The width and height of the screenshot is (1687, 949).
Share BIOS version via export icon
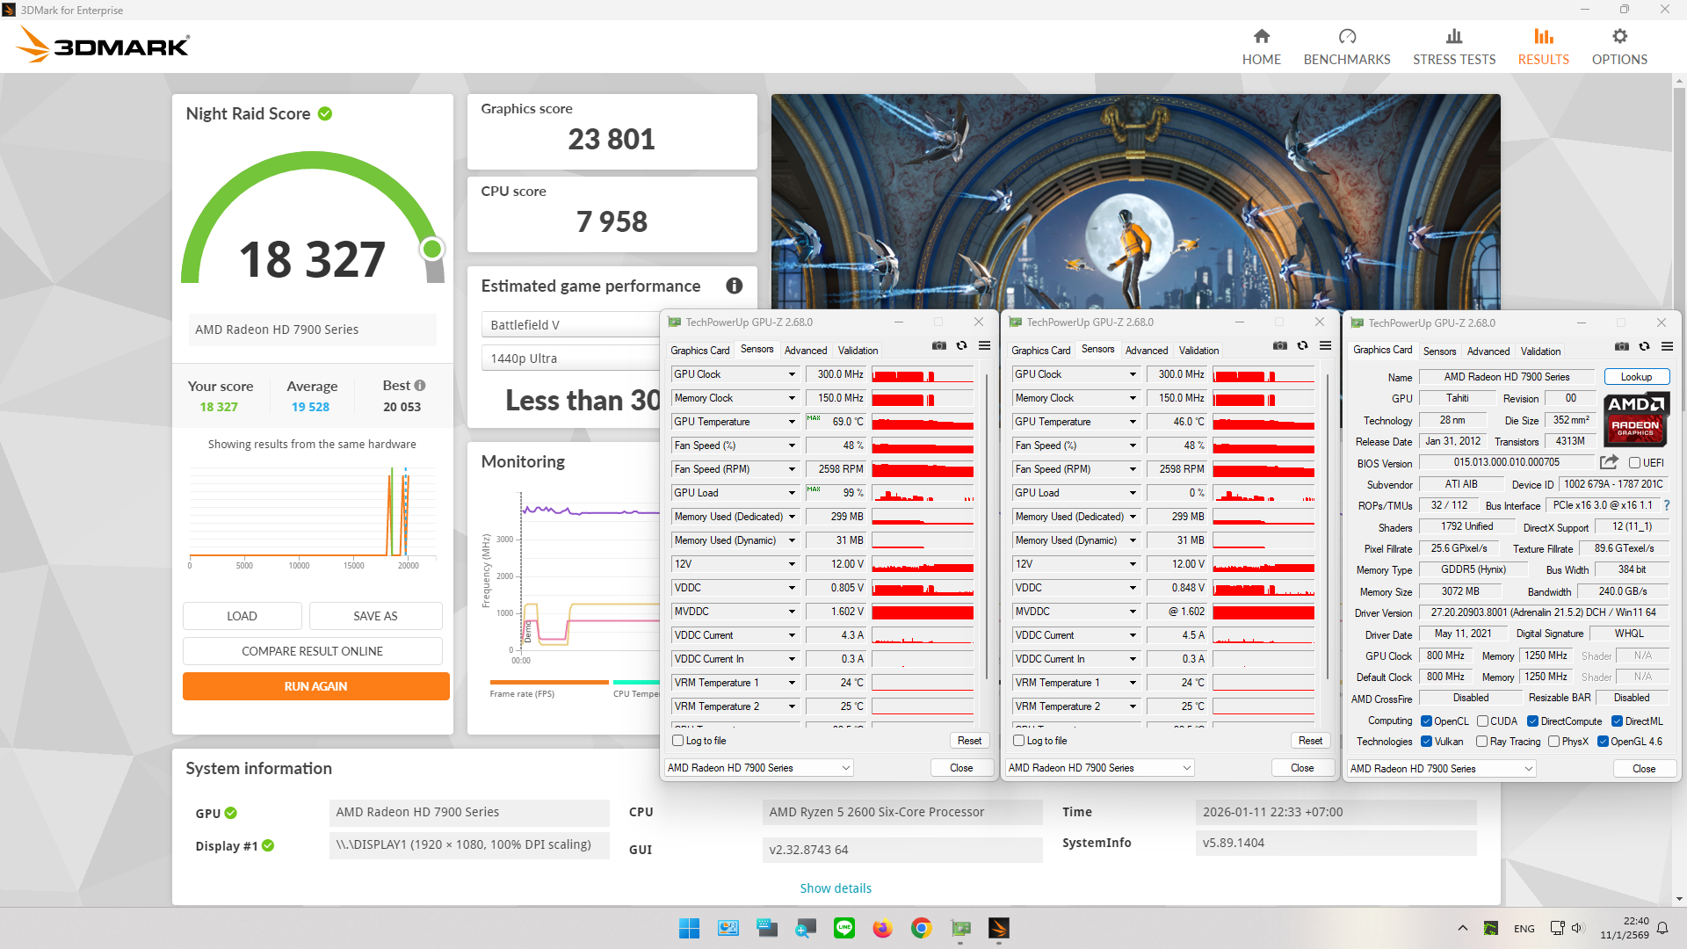1609,462
